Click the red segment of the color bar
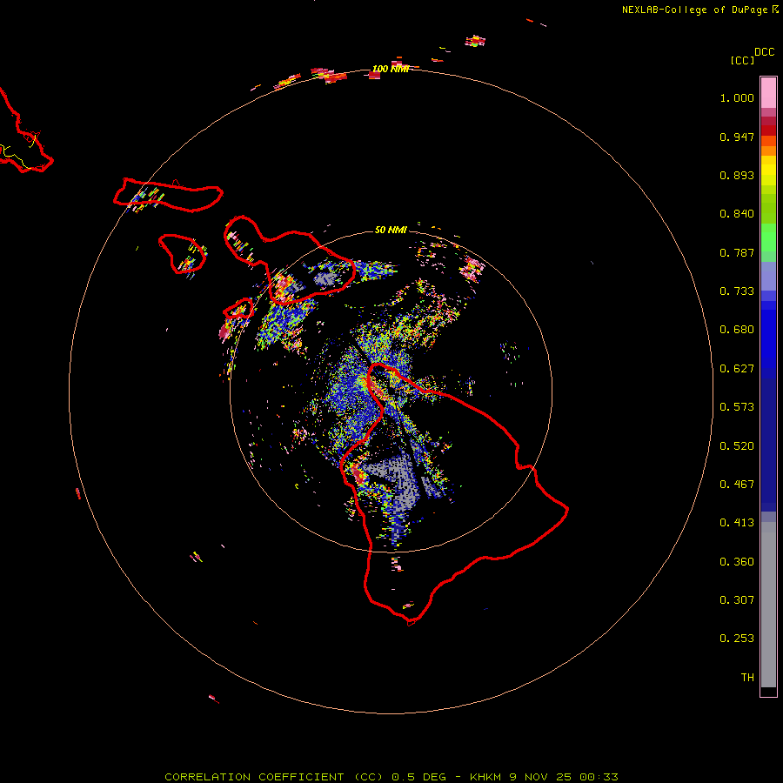The width and height of the screenshot is (783, 783). 768,130
